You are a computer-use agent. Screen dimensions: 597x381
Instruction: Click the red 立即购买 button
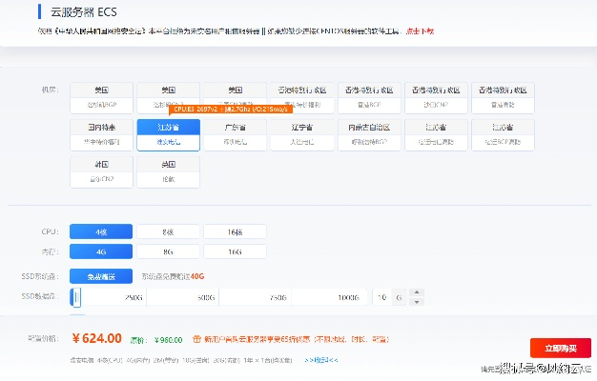[x=561, y=348]
